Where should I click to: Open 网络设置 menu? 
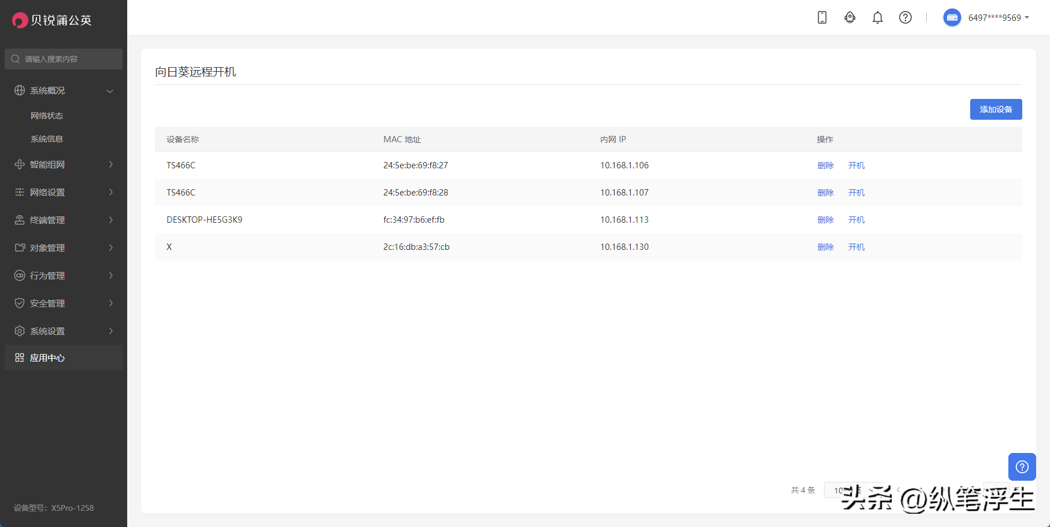pos(64,192)
